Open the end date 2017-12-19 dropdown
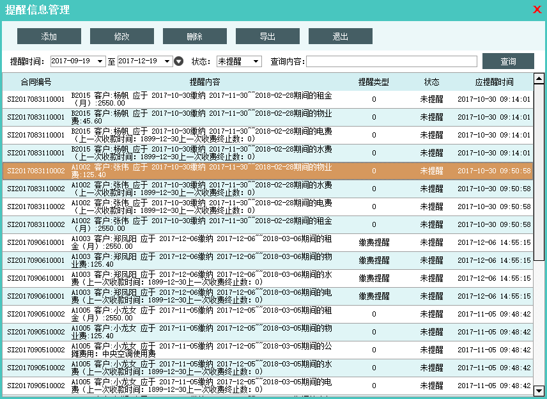The width and height of the screenshot is (547, 399). (167, 61)
